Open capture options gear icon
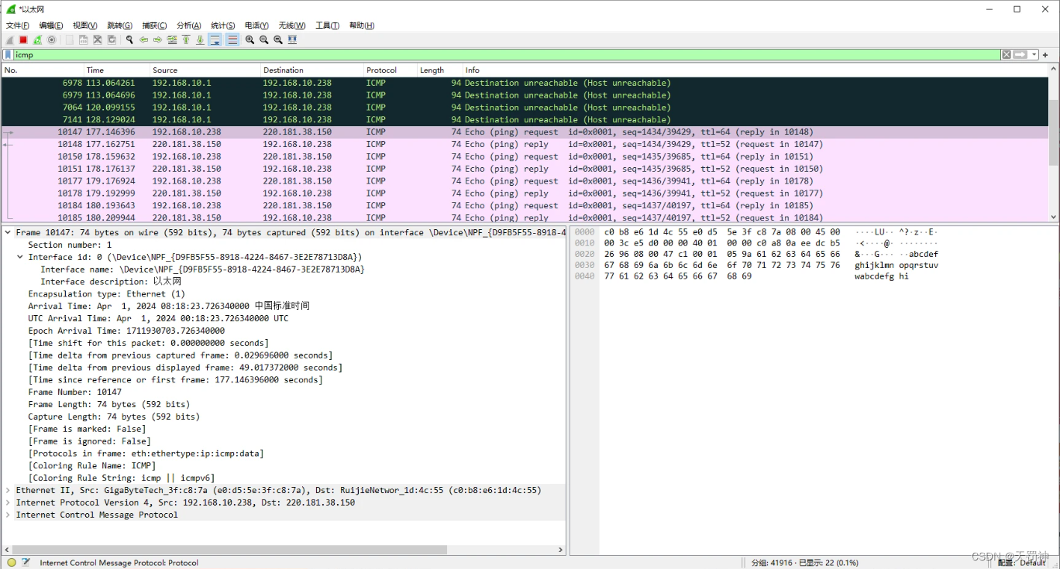The height and width of the screenshot is (569, 1060). [51, 39]
